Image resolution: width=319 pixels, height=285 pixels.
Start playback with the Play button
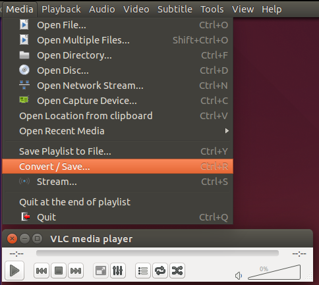[14, 271]
